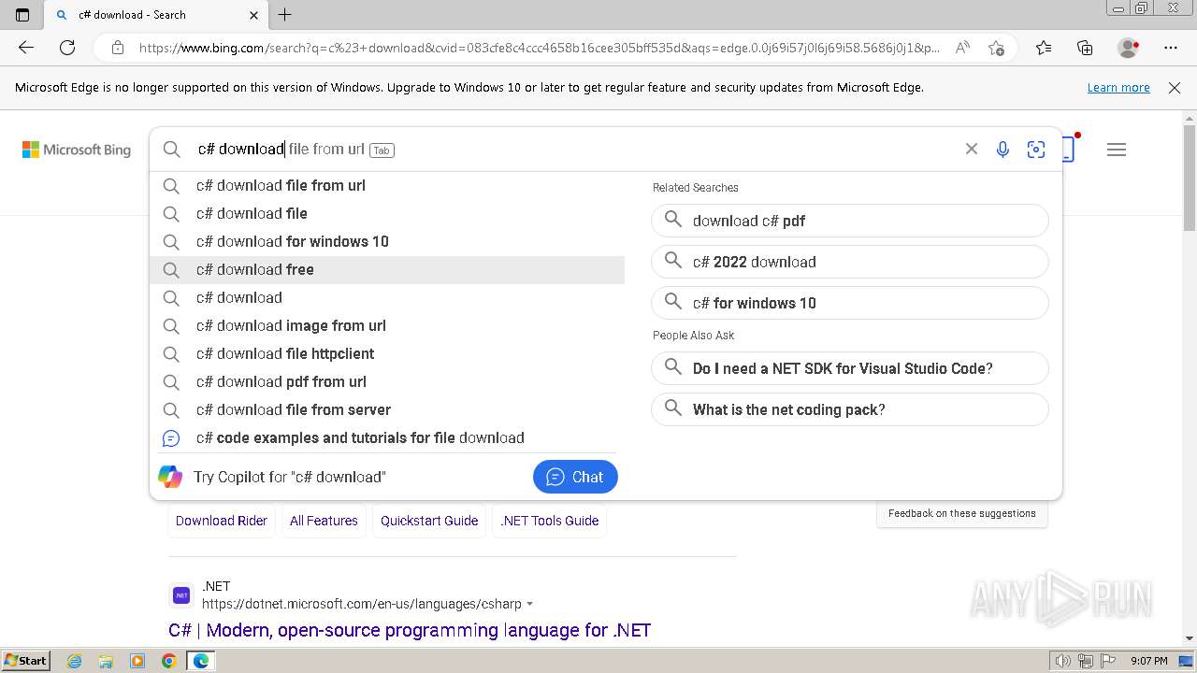Open File Explorer from taskbar
The image size is (1197, 673).
pyautogui.click(x=106, y=661)
